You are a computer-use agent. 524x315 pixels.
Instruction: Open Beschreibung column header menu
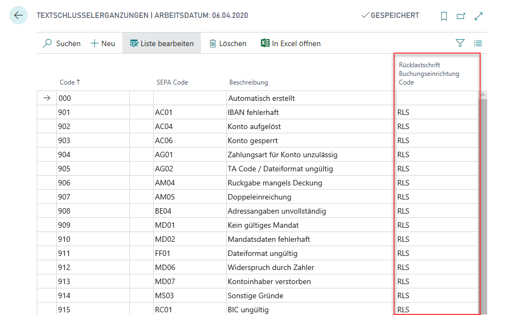248,82
